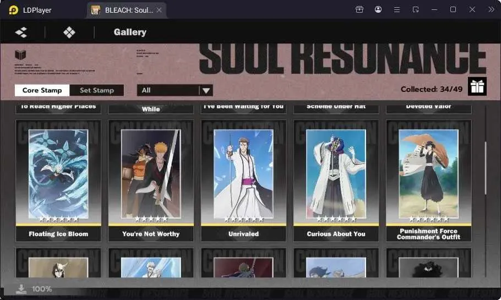Click the To Reach Higher Places label
501x300 pixels.
pos(58,107)
